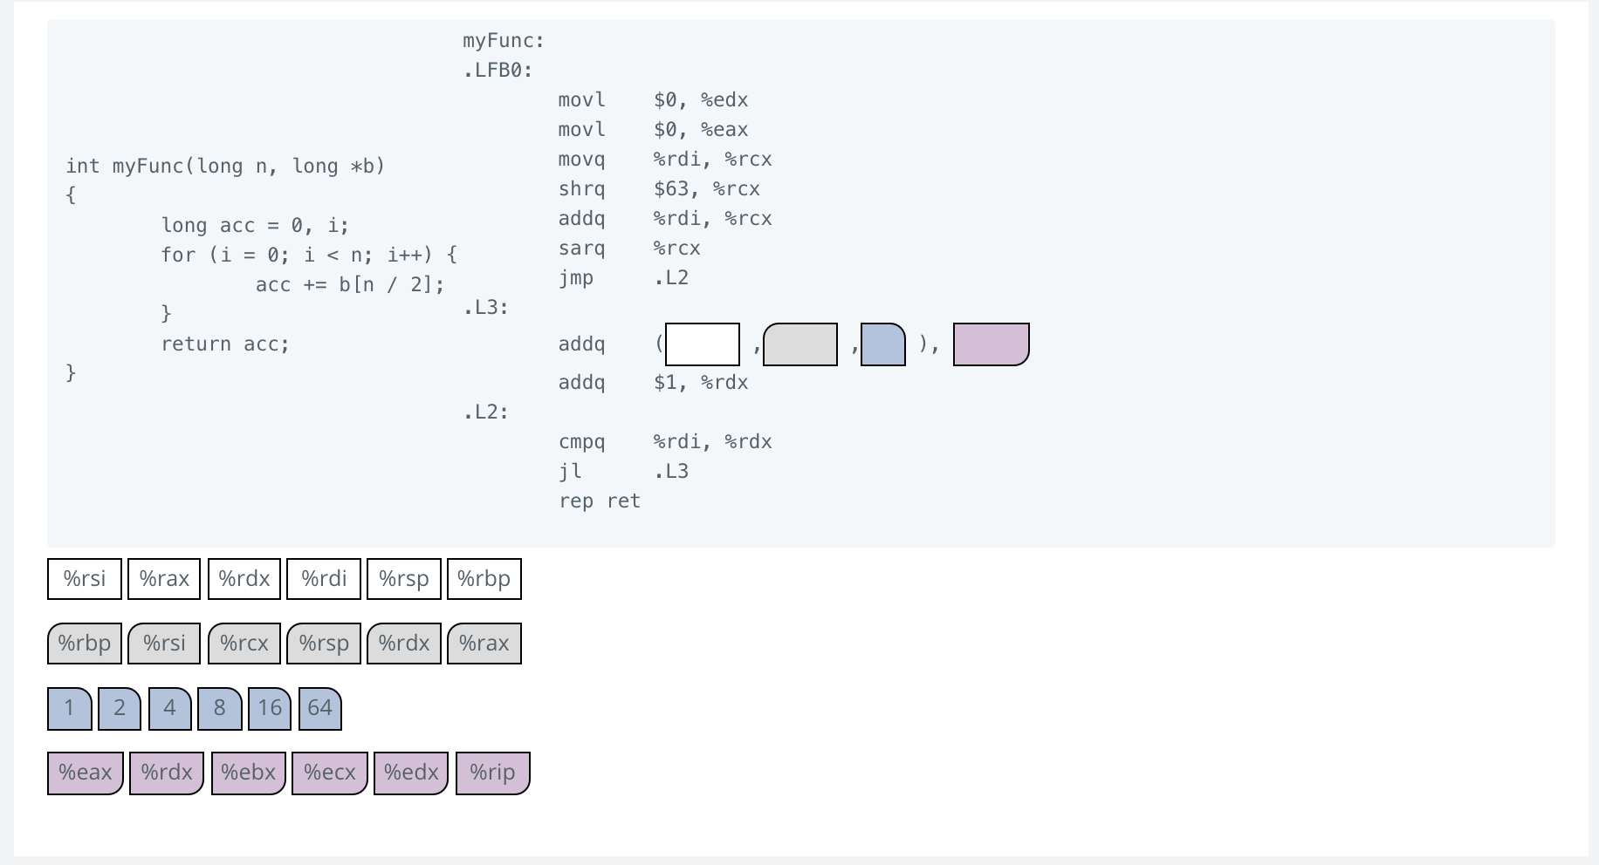Choose the purple %eax destination chip
Viewport: 1599px width, 865px height.
(85, 772)
